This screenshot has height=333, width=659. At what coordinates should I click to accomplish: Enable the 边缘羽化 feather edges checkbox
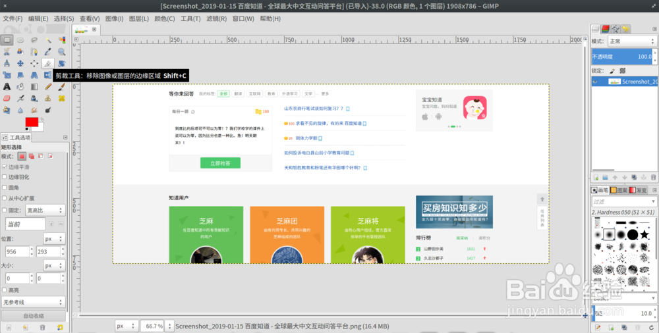point(5,177)
